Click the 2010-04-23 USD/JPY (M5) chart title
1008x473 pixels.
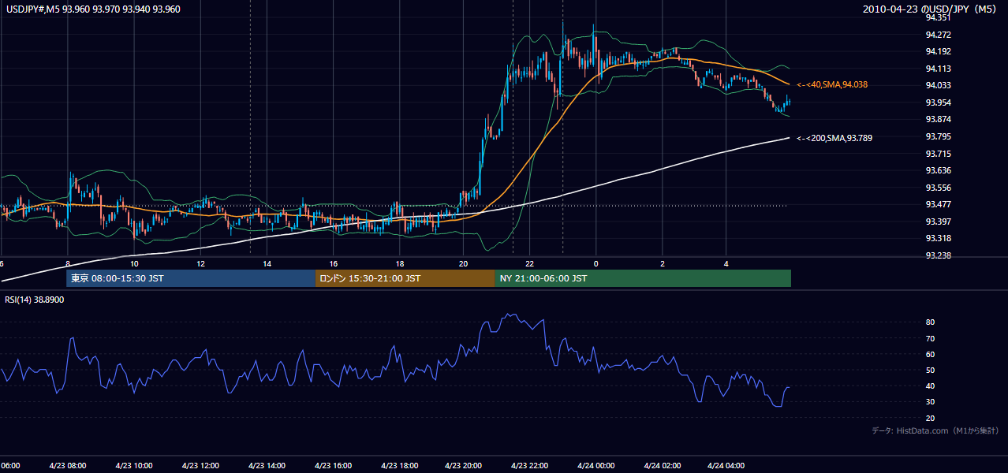[x=931, y=9]
